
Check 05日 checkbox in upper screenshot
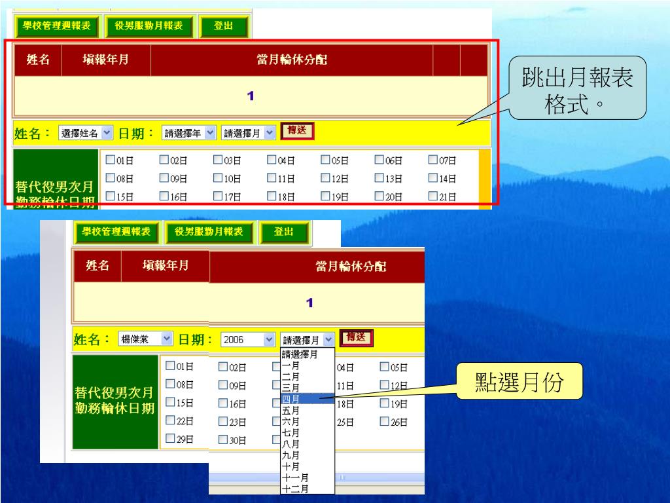(x=326, y=160)
